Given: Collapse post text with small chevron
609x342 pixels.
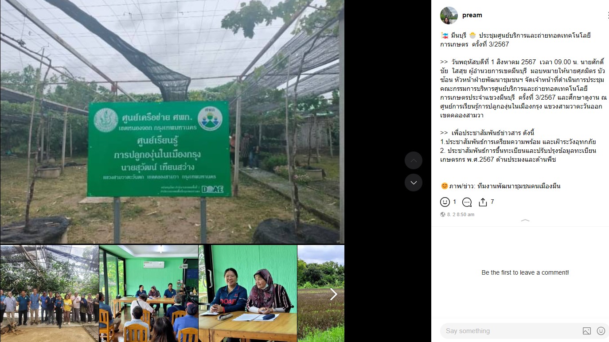Looking at the screenshot, I should pos(525,220).
